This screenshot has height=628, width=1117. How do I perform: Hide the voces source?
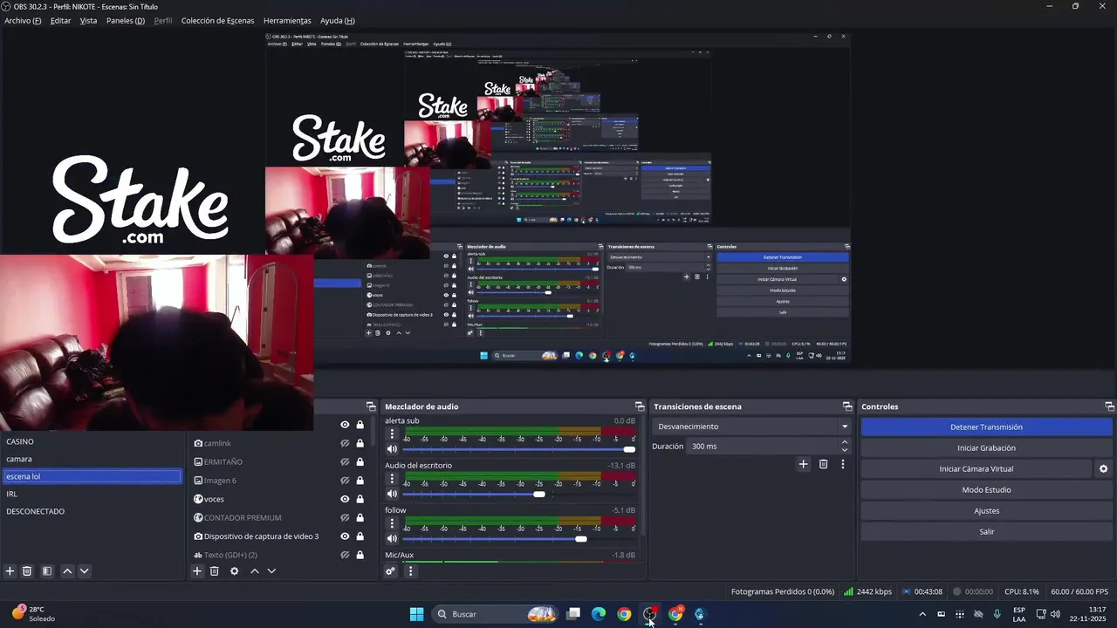(x=345, y=499)
